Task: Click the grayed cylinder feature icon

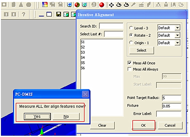Action: point(14,5)
